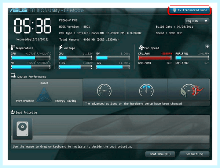
Task: Click the MB temperature bar
Action: point(30,67)
